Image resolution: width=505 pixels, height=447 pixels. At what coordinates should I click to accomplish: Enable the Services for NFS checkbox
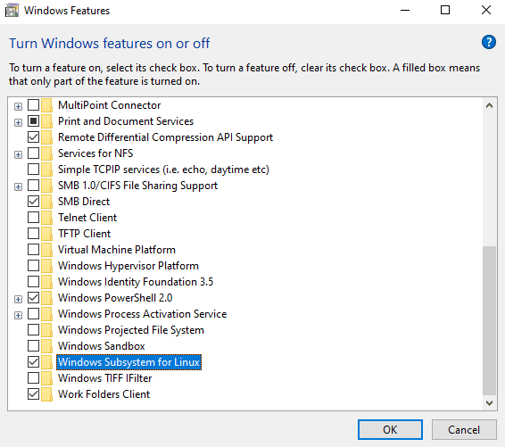point(34,153)
